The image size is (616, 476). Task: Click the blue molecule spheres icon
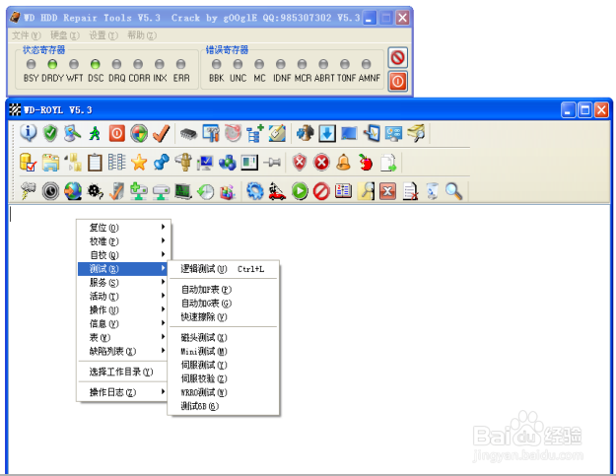point(228,163)
